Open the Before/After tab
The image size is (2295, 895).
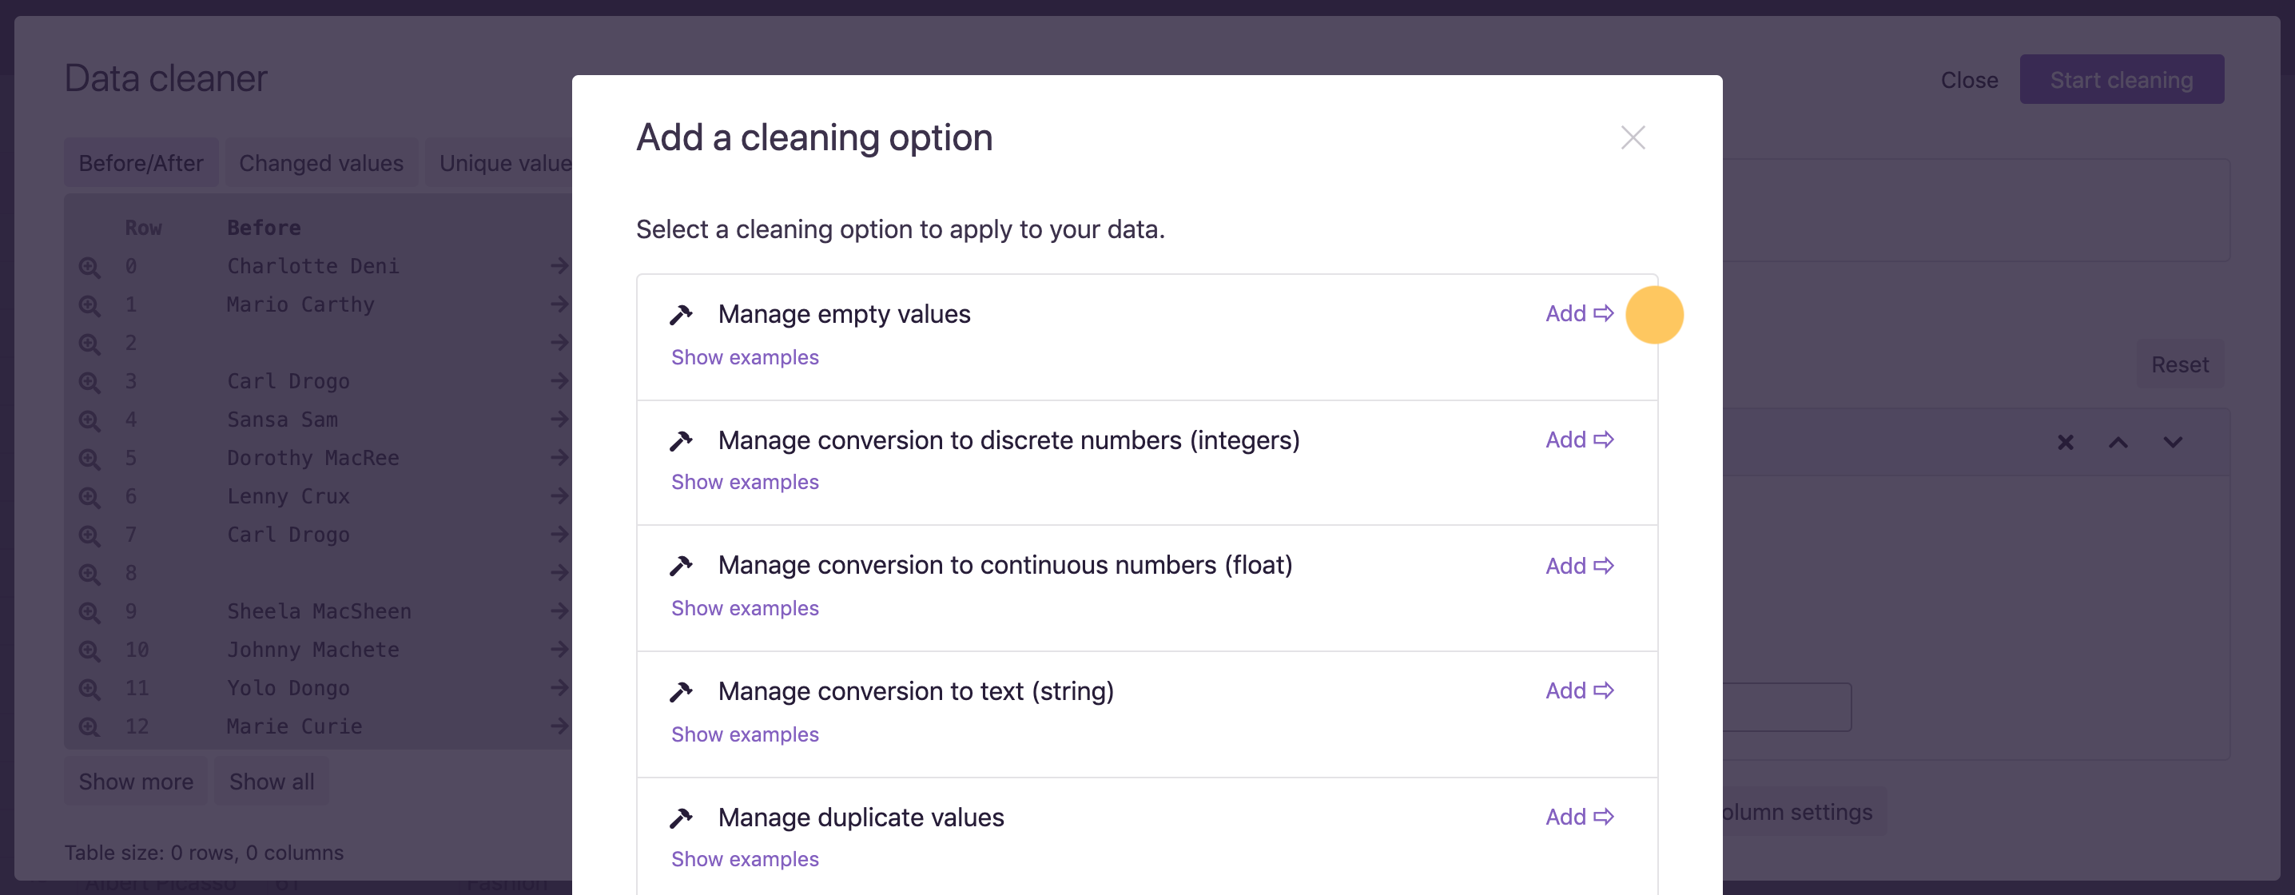click(x=141, y=163)
